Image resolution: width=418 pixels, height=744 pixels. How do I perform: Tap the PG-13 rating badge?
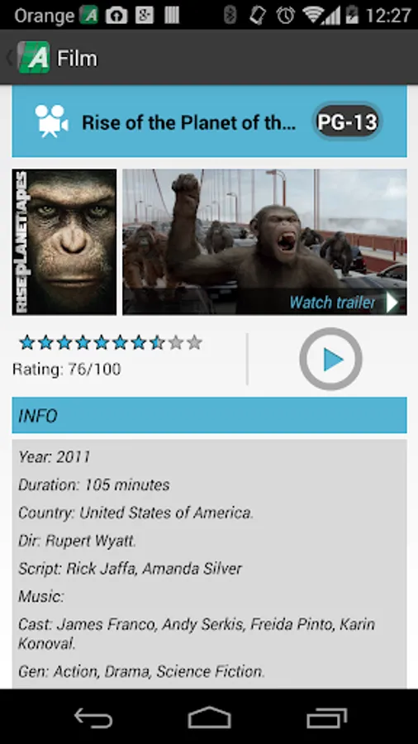(x=348, y=122)
